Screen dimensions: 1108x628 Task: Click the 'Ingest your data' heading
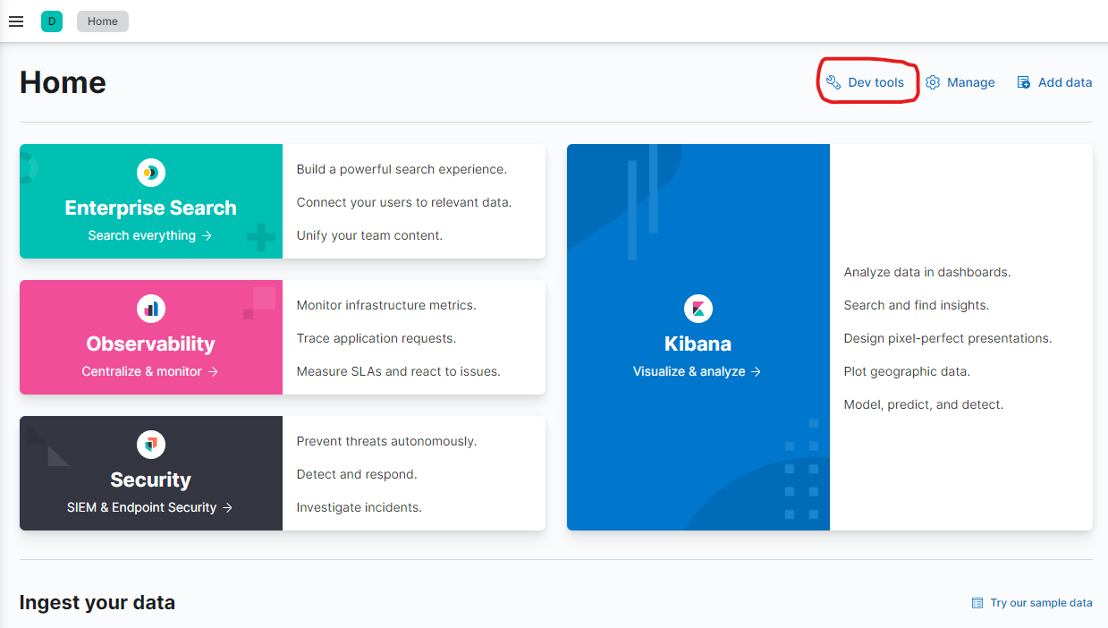coord(97,603)
